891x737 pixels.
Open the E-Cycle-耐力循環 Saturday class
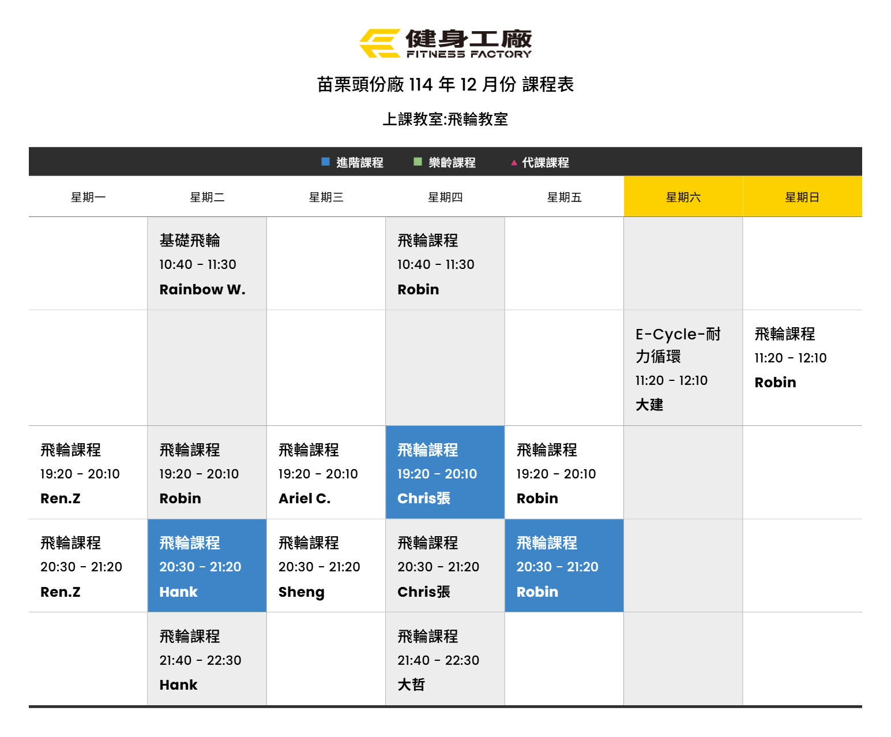[x=683, y=368]
